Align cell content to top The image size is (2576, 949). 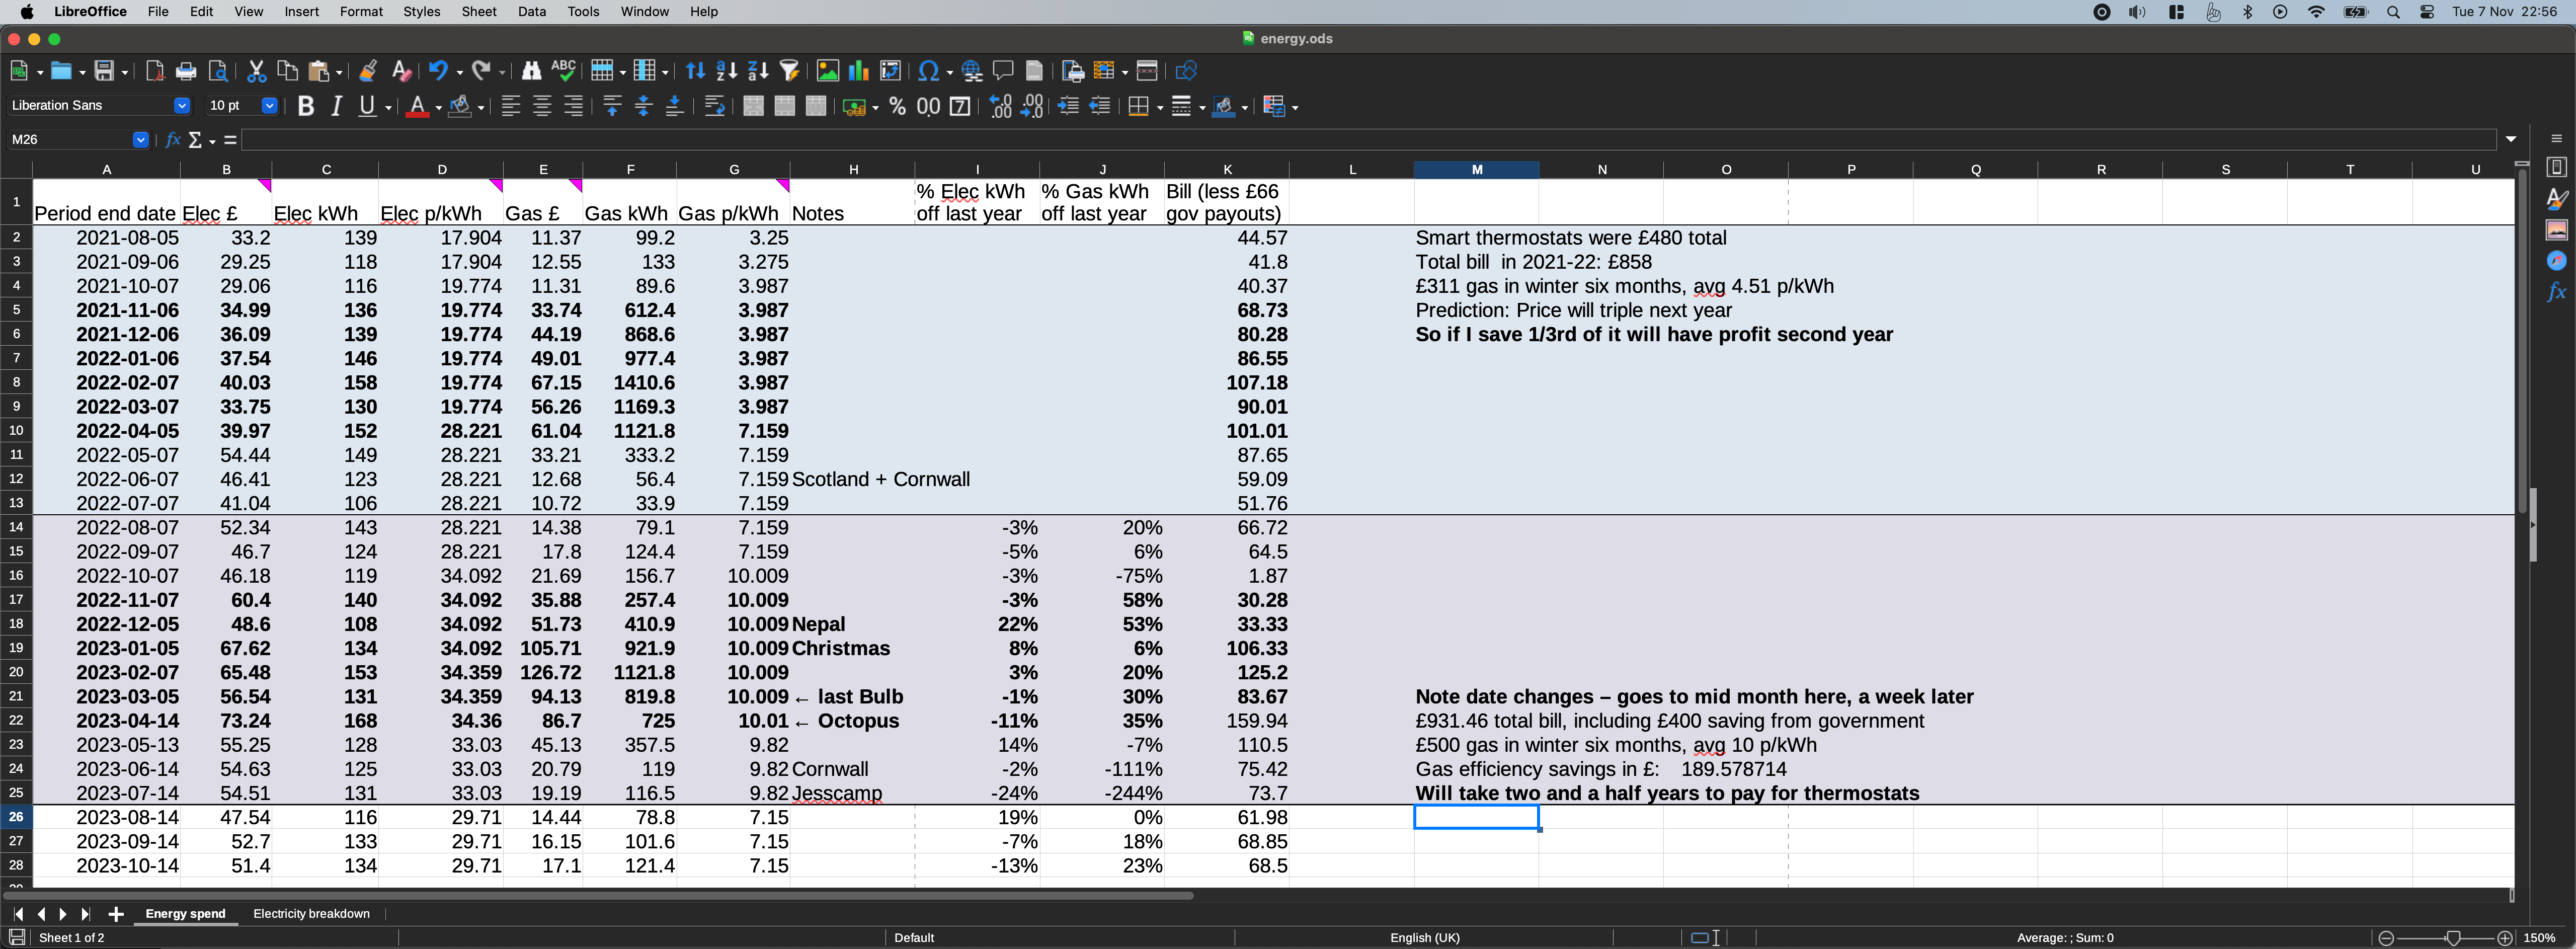613,106
